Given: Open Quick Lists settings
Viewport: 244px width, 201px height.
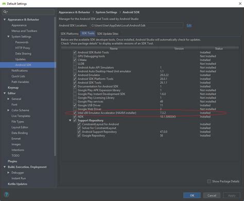Looking at the screenshot, I should (x=18, y=76).
